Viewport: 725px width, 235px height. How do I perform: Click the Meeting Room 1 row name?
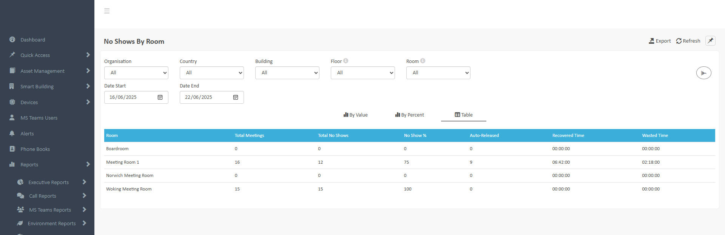(123, 162)
